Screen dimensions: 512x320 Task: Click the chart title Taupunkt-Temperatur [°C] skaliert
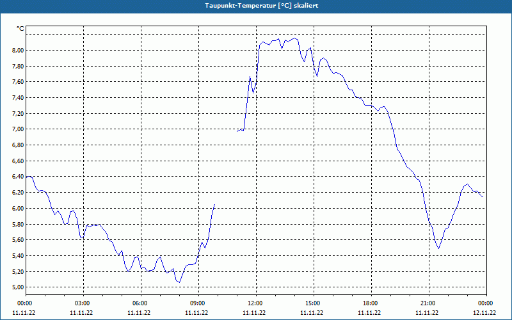[262, 6]
